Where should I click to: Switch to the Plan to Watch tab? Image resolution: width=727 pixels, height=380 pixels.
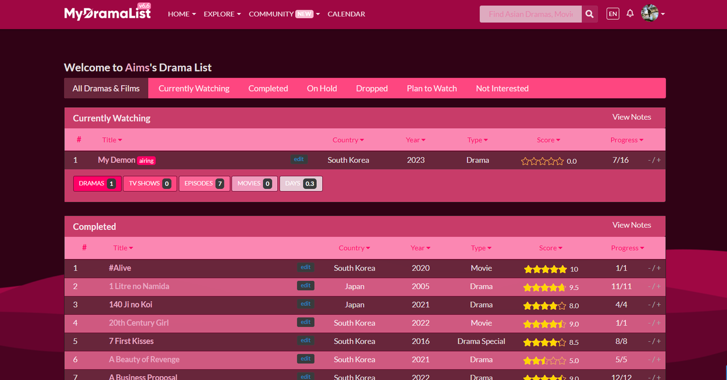(x=432, y=88)
